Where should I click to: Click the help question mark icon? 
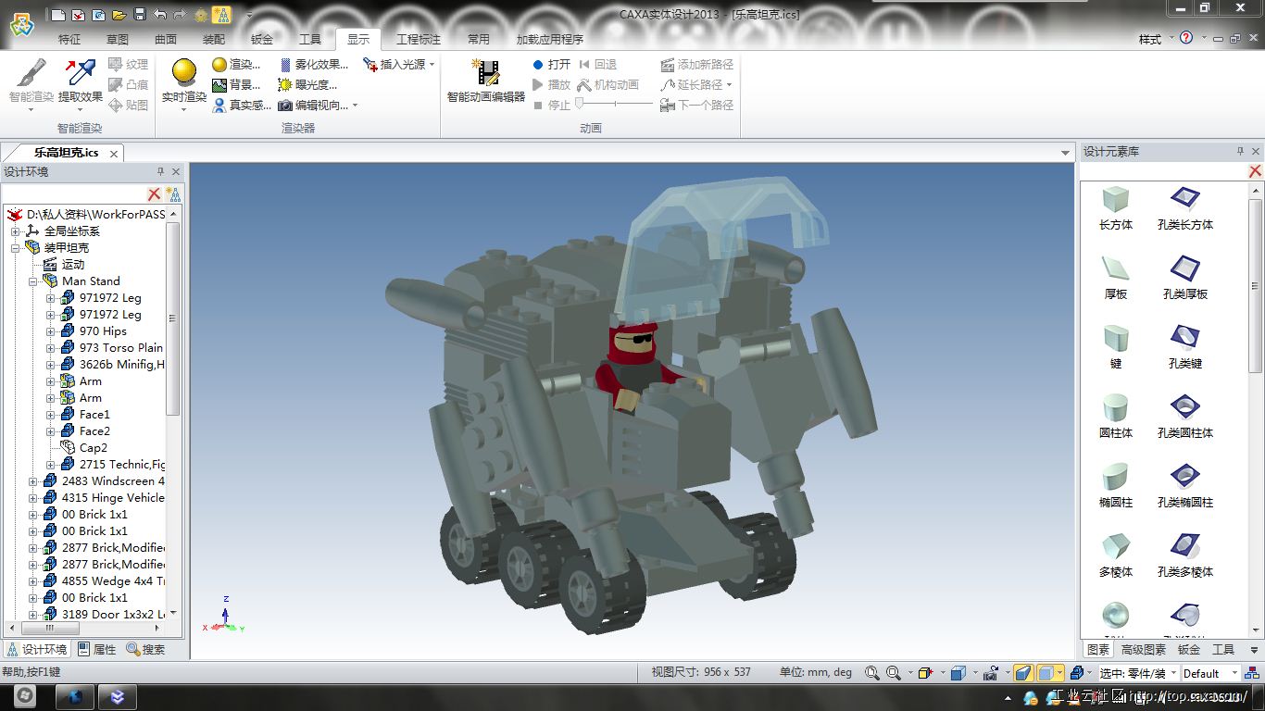(x=1186, y=38)
